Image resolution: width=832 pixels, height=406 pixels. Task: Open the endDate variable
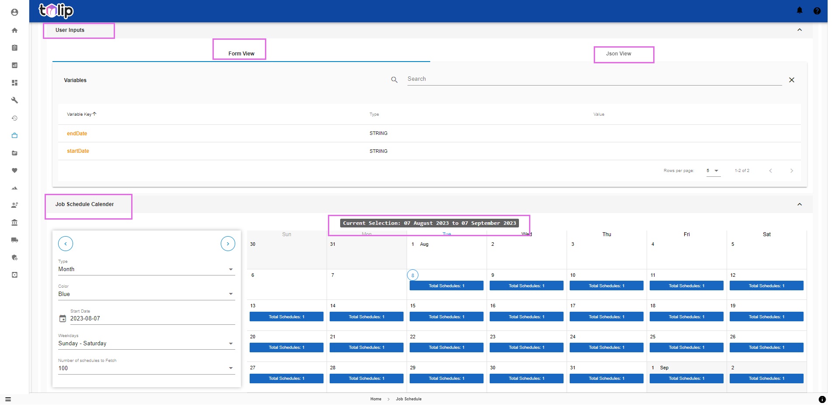(77, 134)
